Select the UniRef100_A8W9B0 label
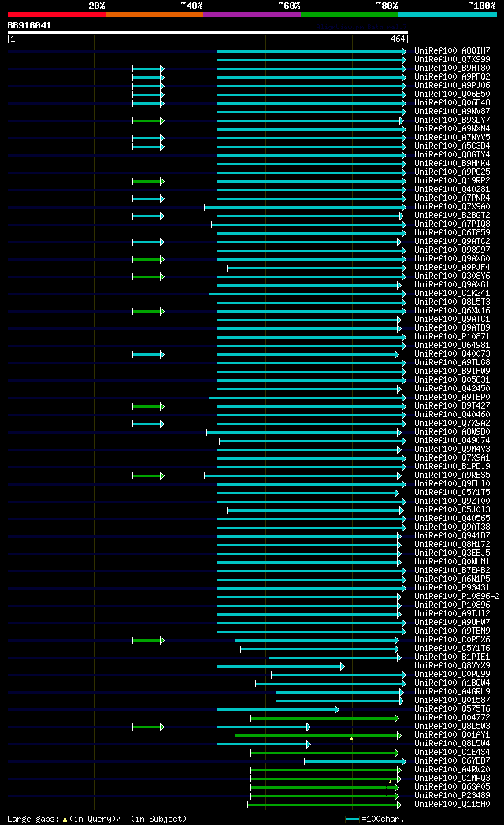 (x=452, y=431)
